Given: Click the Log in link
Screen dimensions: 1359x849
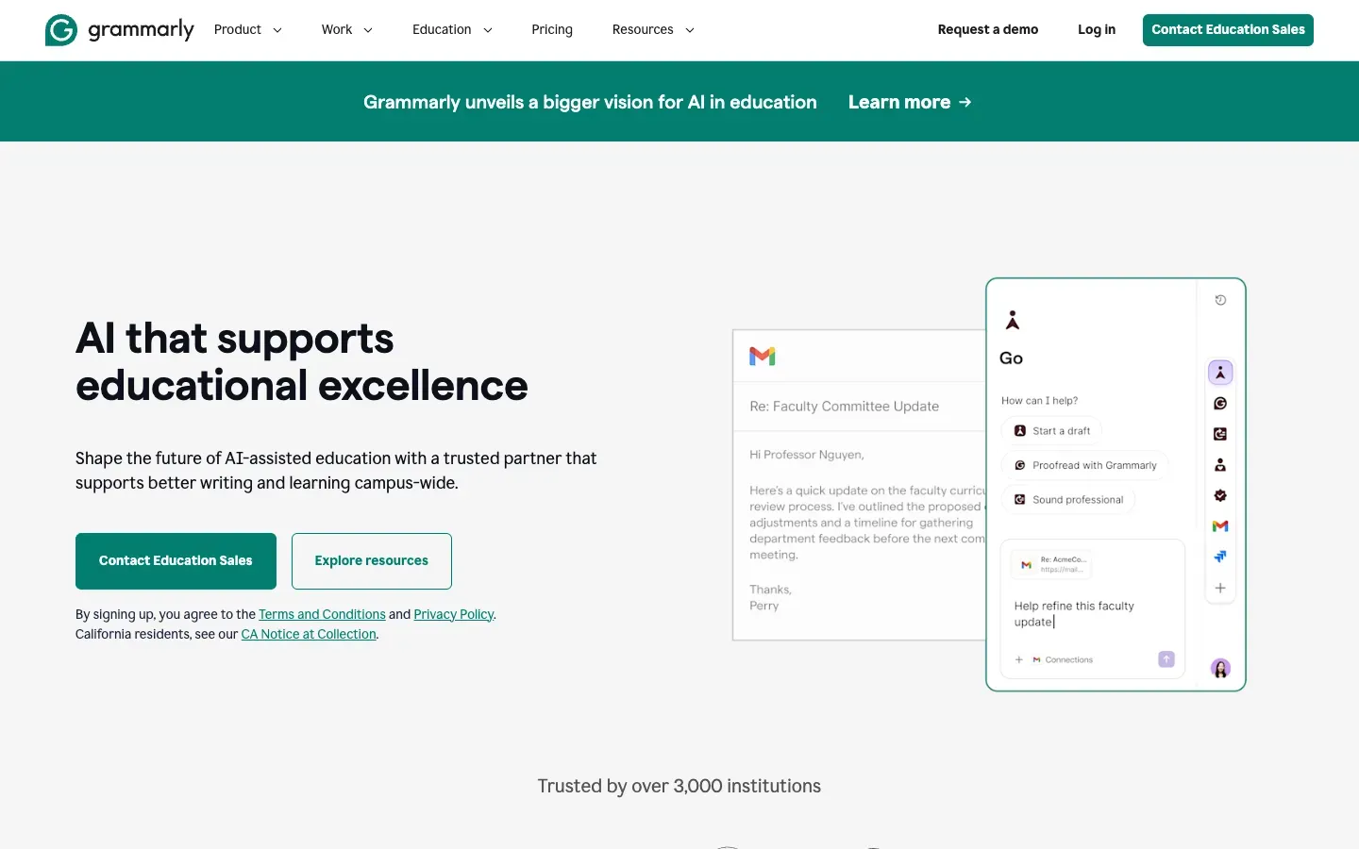Looking at the screenshot, I should pyautogui.click(x=1097, y=30).
